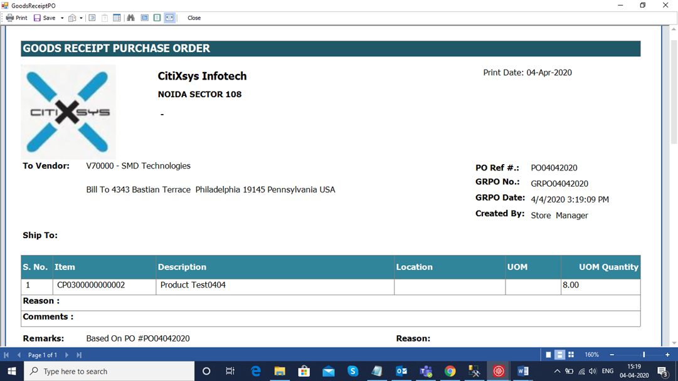Click the Print toolbar button
The width and height of the screenshot is (678, 381).
click(16, 18)
